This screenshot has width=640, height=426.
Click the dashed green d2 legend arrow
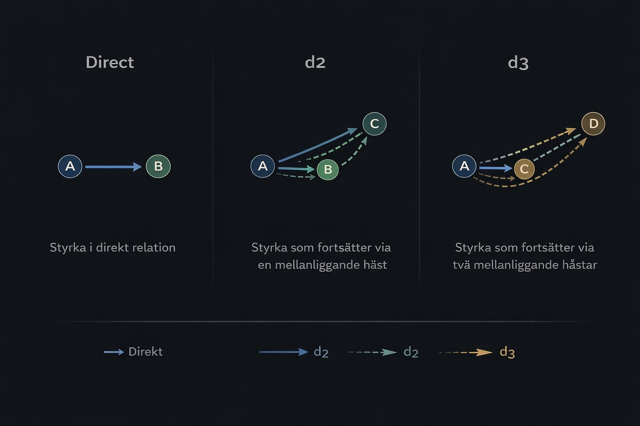click(372, 352)
